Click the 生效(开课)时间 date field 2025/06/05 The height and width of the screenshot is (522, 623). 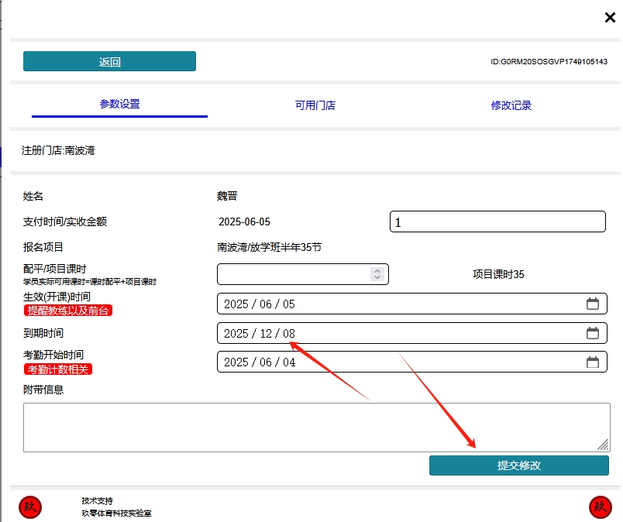pyautogui.click(x=412, y=304)
